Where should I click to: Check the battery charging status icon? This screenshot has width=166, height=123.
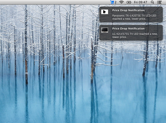pos(129,2)
